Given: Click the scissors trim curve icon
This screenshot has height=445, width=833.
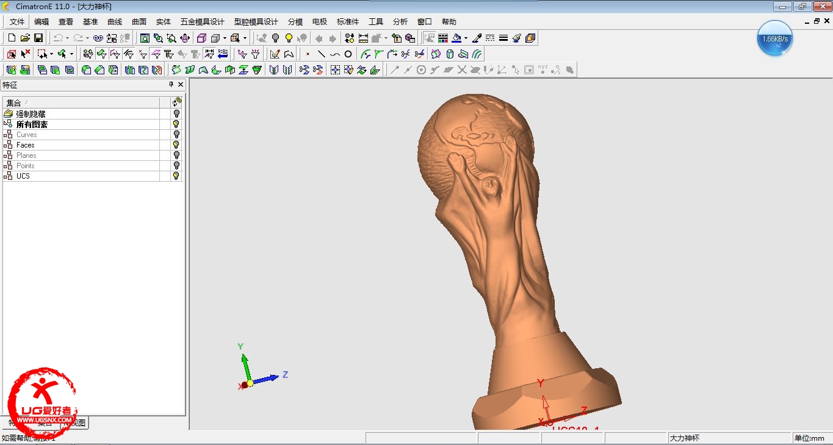Looking at the screenshot, I should tap(405, 54).
